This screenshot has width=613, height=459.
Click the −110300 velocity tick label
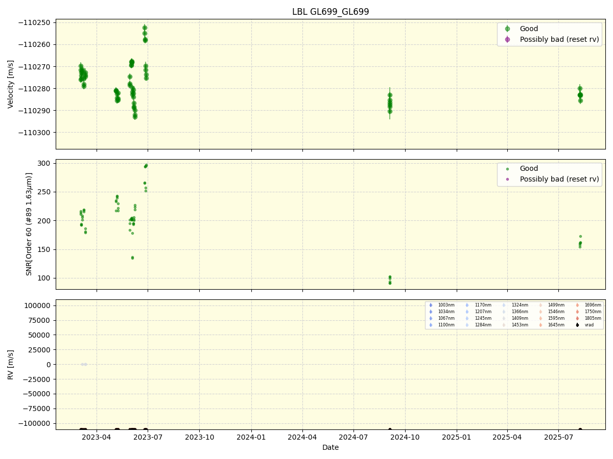[35, 133]
